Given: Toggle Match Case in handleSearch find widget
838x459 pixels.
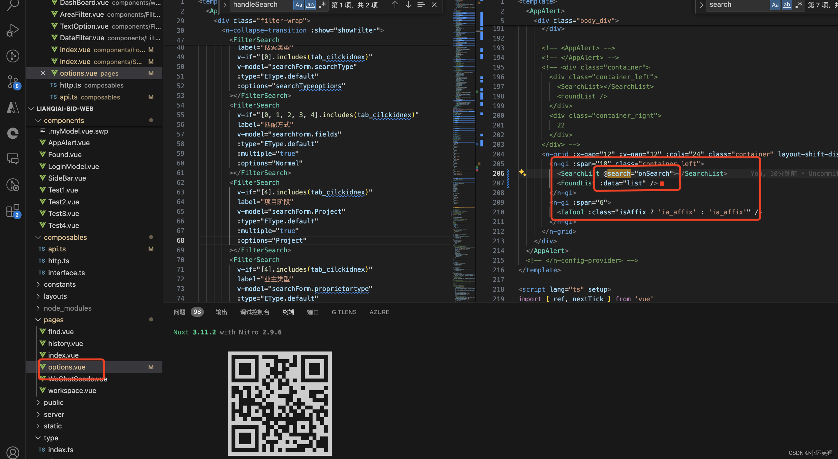Looking at the screenshot, I should click(299, 5).
